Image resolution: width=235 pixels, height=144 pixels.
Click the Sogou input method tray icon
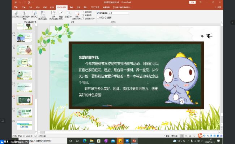pos(200,136)
